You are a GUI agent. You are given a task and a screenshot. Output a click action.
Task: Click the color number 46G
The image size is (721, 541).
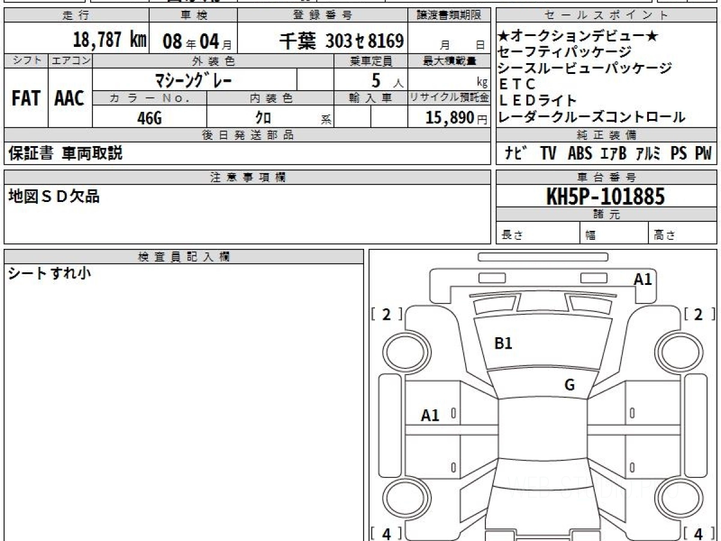pos(150,118)
